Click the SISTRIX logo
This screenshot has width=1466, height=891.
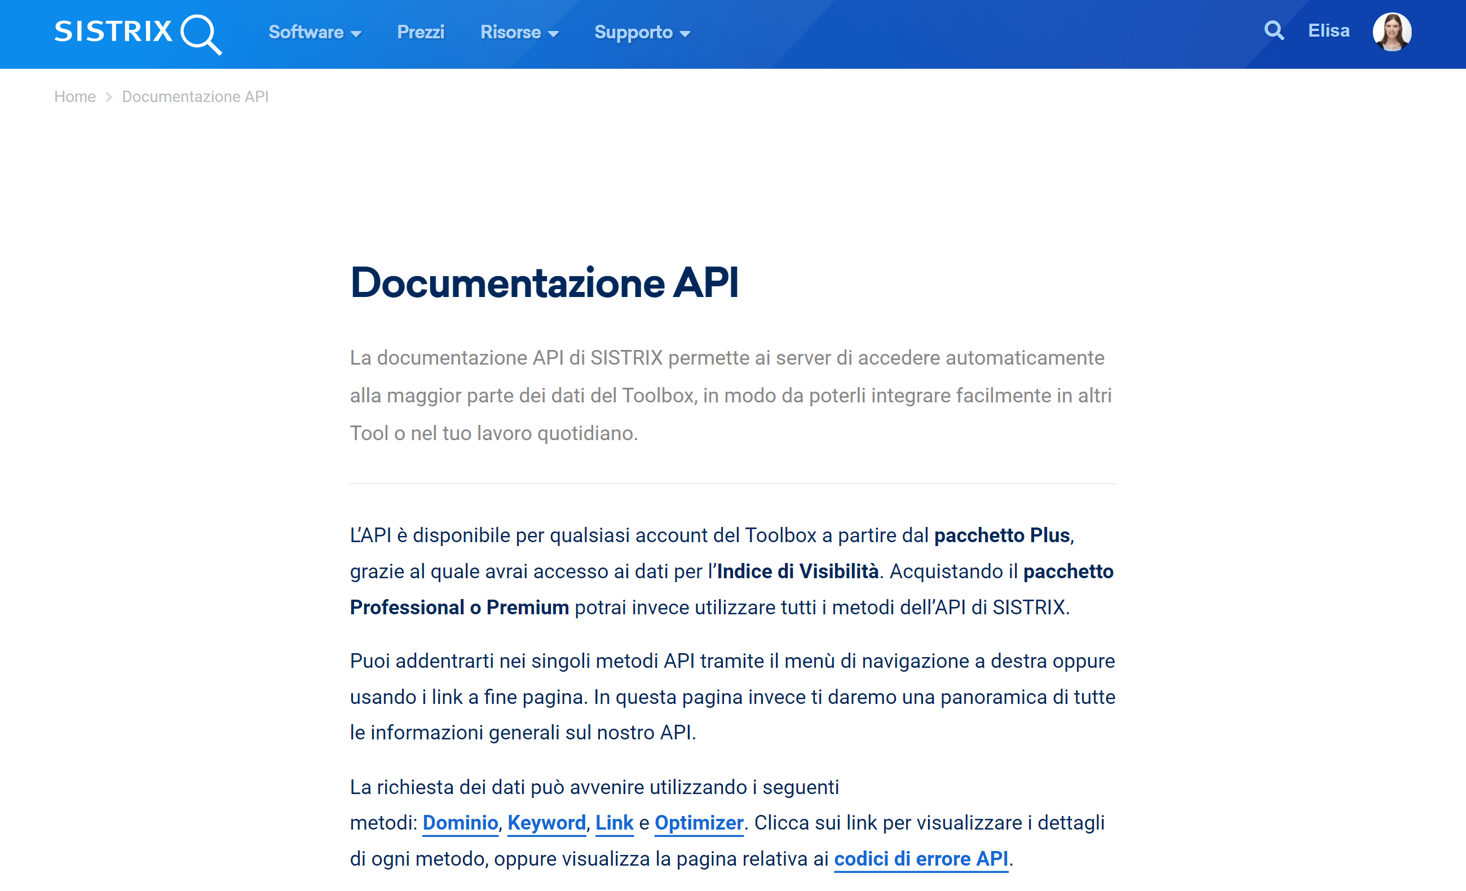pyautogui.click(x=138, y=34)
